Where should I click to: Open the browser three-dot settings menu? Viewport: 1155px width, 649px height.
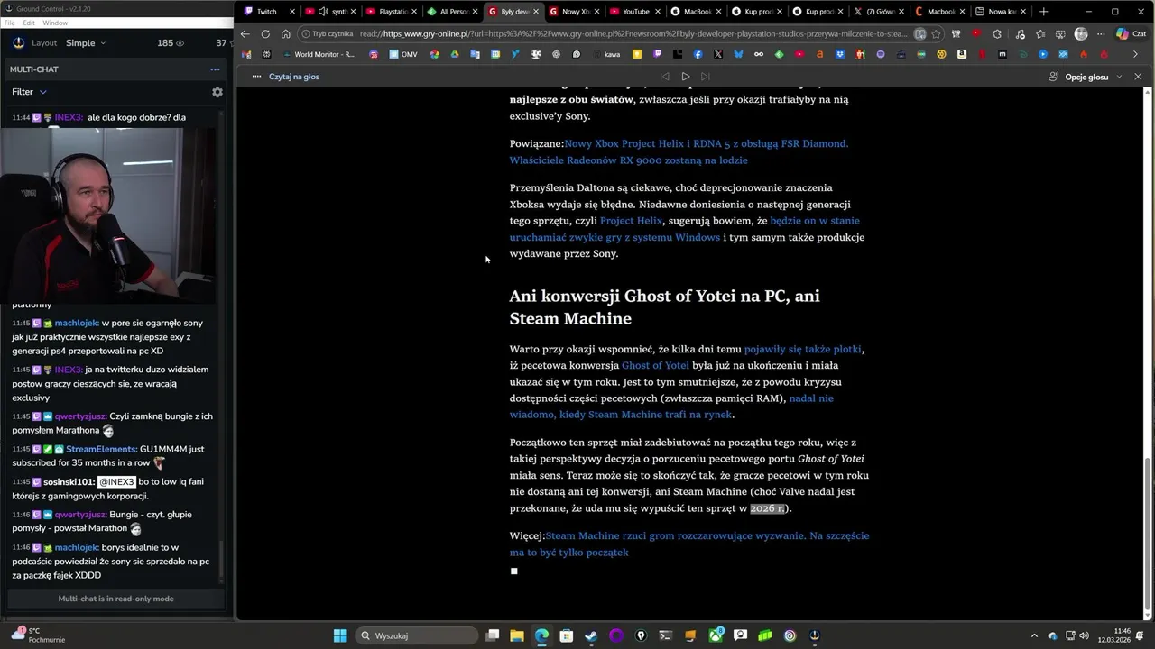(1101, 34)
